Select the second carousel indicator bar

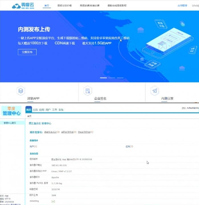[x=112, y=78]
